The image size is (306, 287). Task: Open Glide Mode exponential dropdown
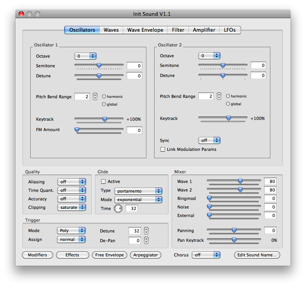point(138,200)
